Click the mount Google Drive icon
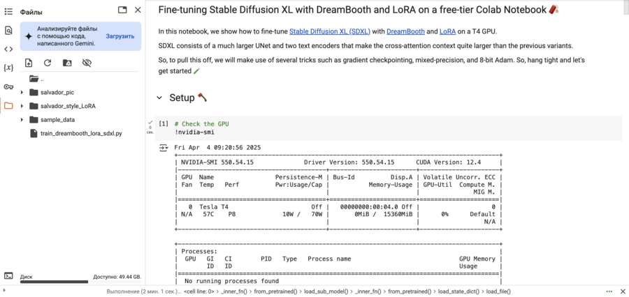 click(x=67, y=63)
